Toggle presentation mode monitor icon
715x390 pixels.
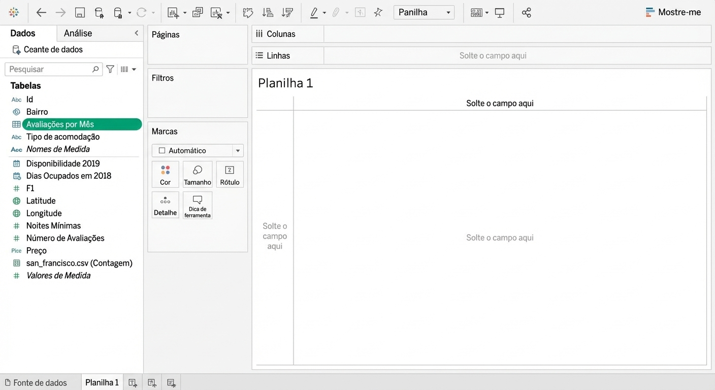500,13
